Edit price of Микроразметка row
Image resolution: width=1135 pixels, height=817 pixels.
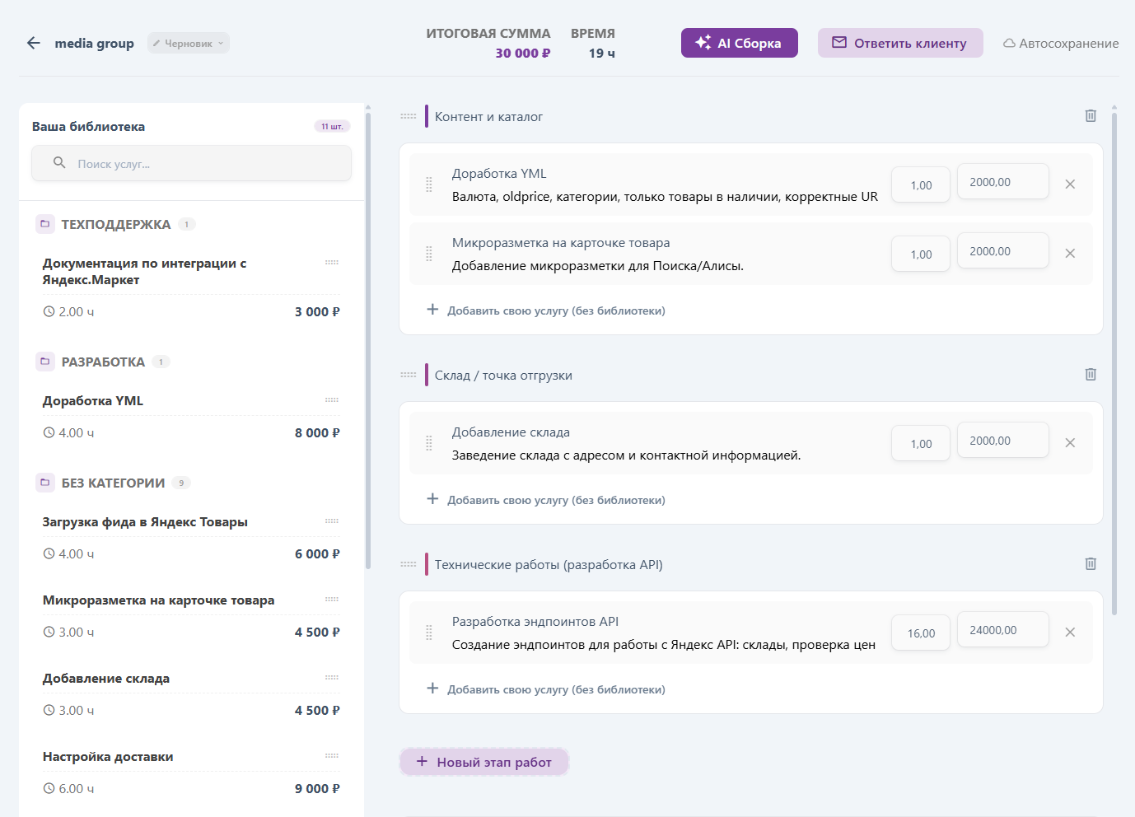[1003, 251]
